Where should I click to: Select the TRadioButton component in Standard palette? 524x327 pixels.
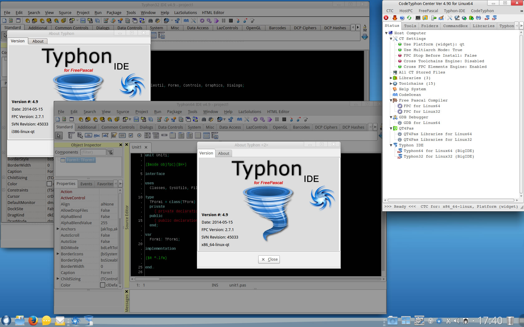139,135
